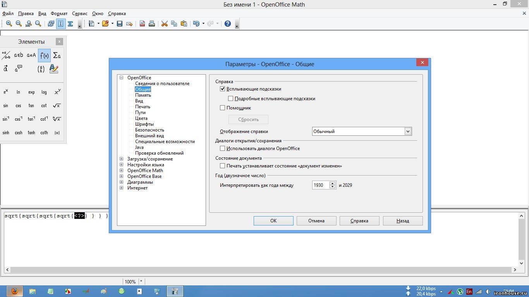Collapse the OpenOffice tree node
The image size is (529, 297).
(122, 78)
